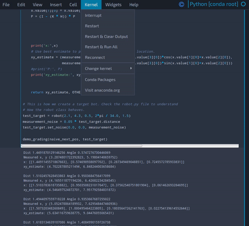Click output line 'Dist 1.4491870129146256'
The height and width of the screenshot is (226, 249).
[67, 153]
